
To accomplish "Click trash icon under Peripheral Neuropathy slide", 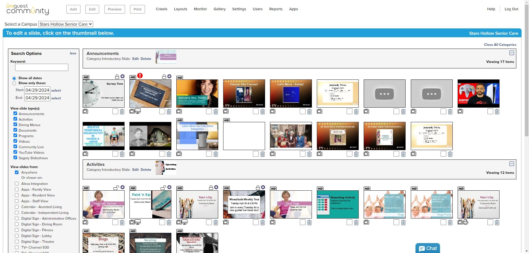I will click(122, 154).
